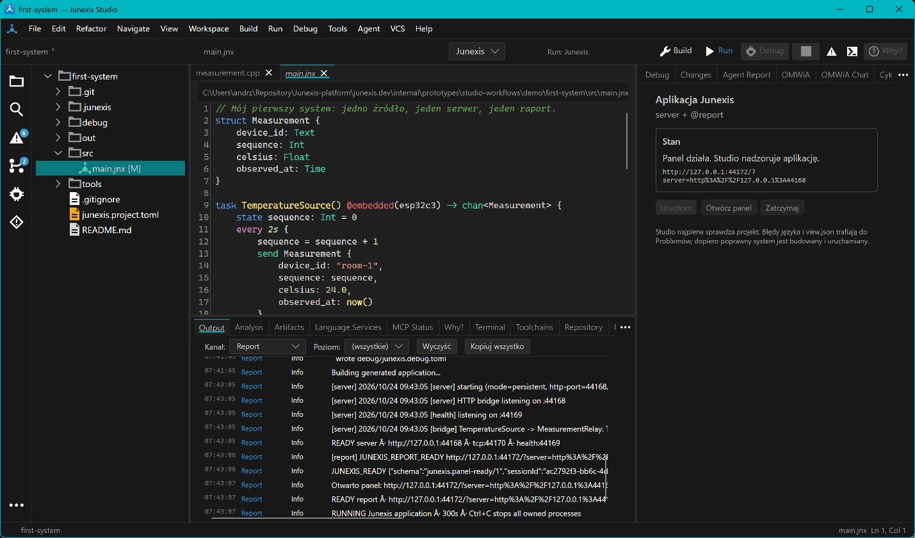
Task: Open the diamond-shaped icon in the sidebar
Action: (17, 222)
